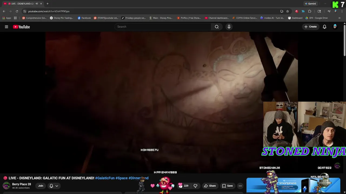The image size is (346, 194).
Task: Open the Create menu
Action: pos(310,27)
